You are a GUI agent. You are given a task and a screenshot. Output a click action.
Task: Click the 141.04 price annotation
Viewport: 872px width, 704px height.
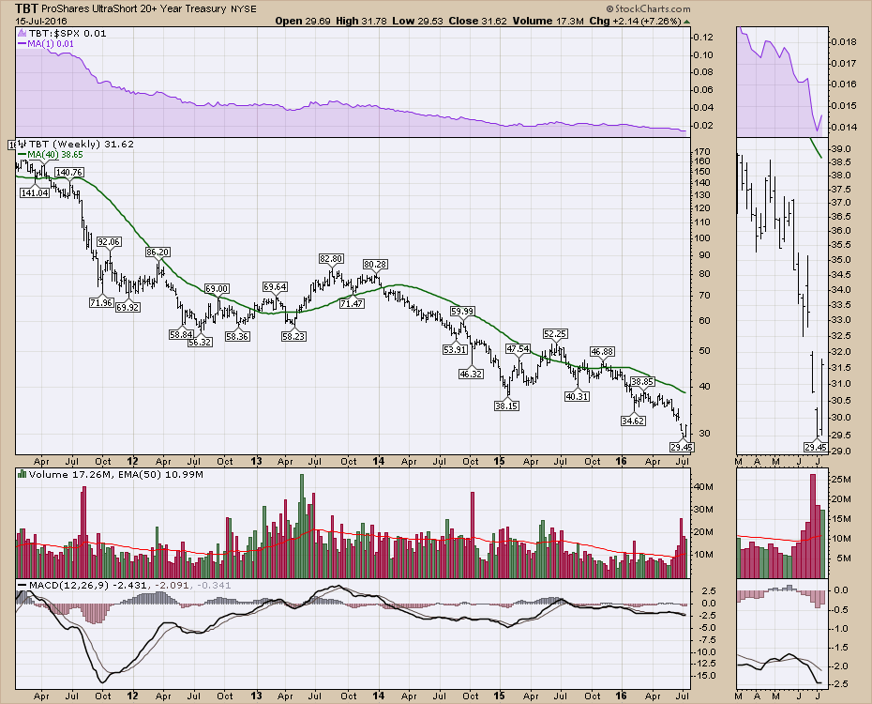[35, 192]
